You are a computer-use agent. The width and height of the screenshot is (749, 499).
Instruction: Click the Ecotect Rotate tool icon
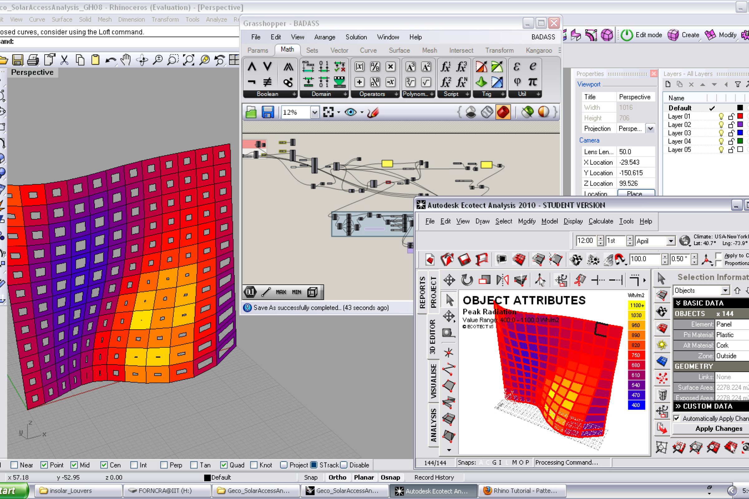point(467,280)
